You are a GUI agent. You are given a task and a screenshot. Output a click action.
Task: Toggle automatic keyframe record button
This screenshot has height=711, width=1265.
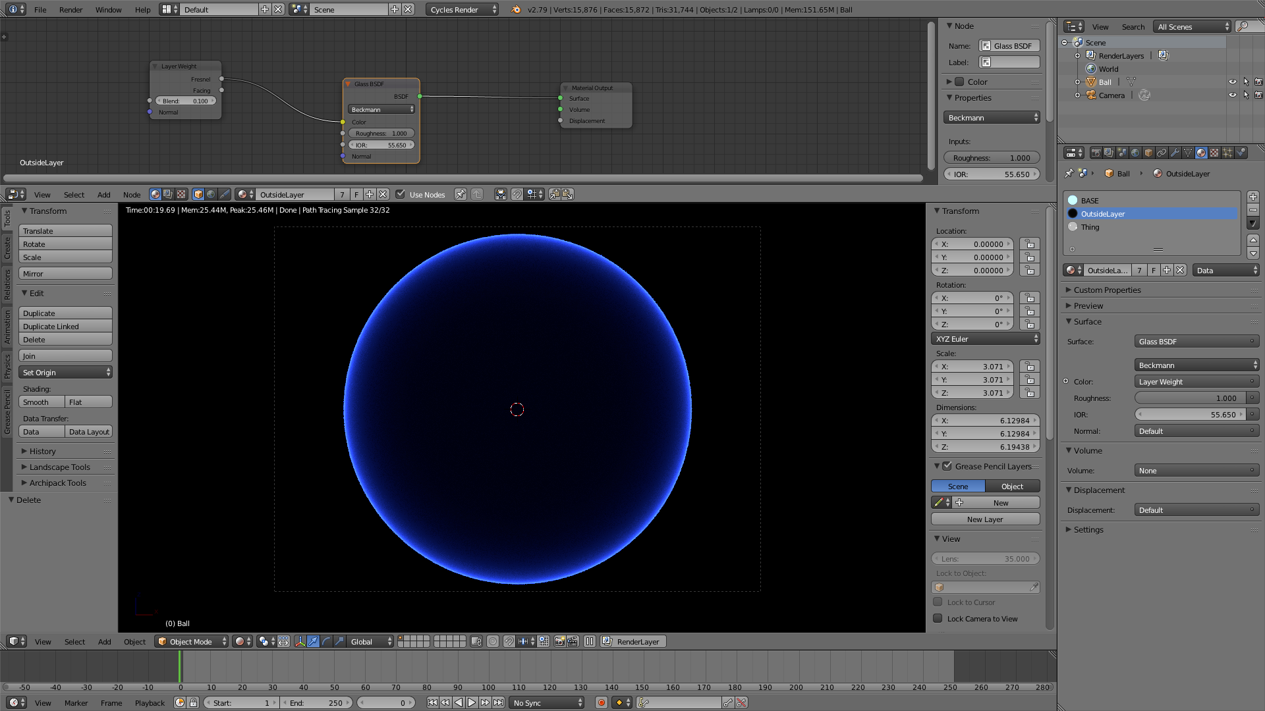point(601,702)
